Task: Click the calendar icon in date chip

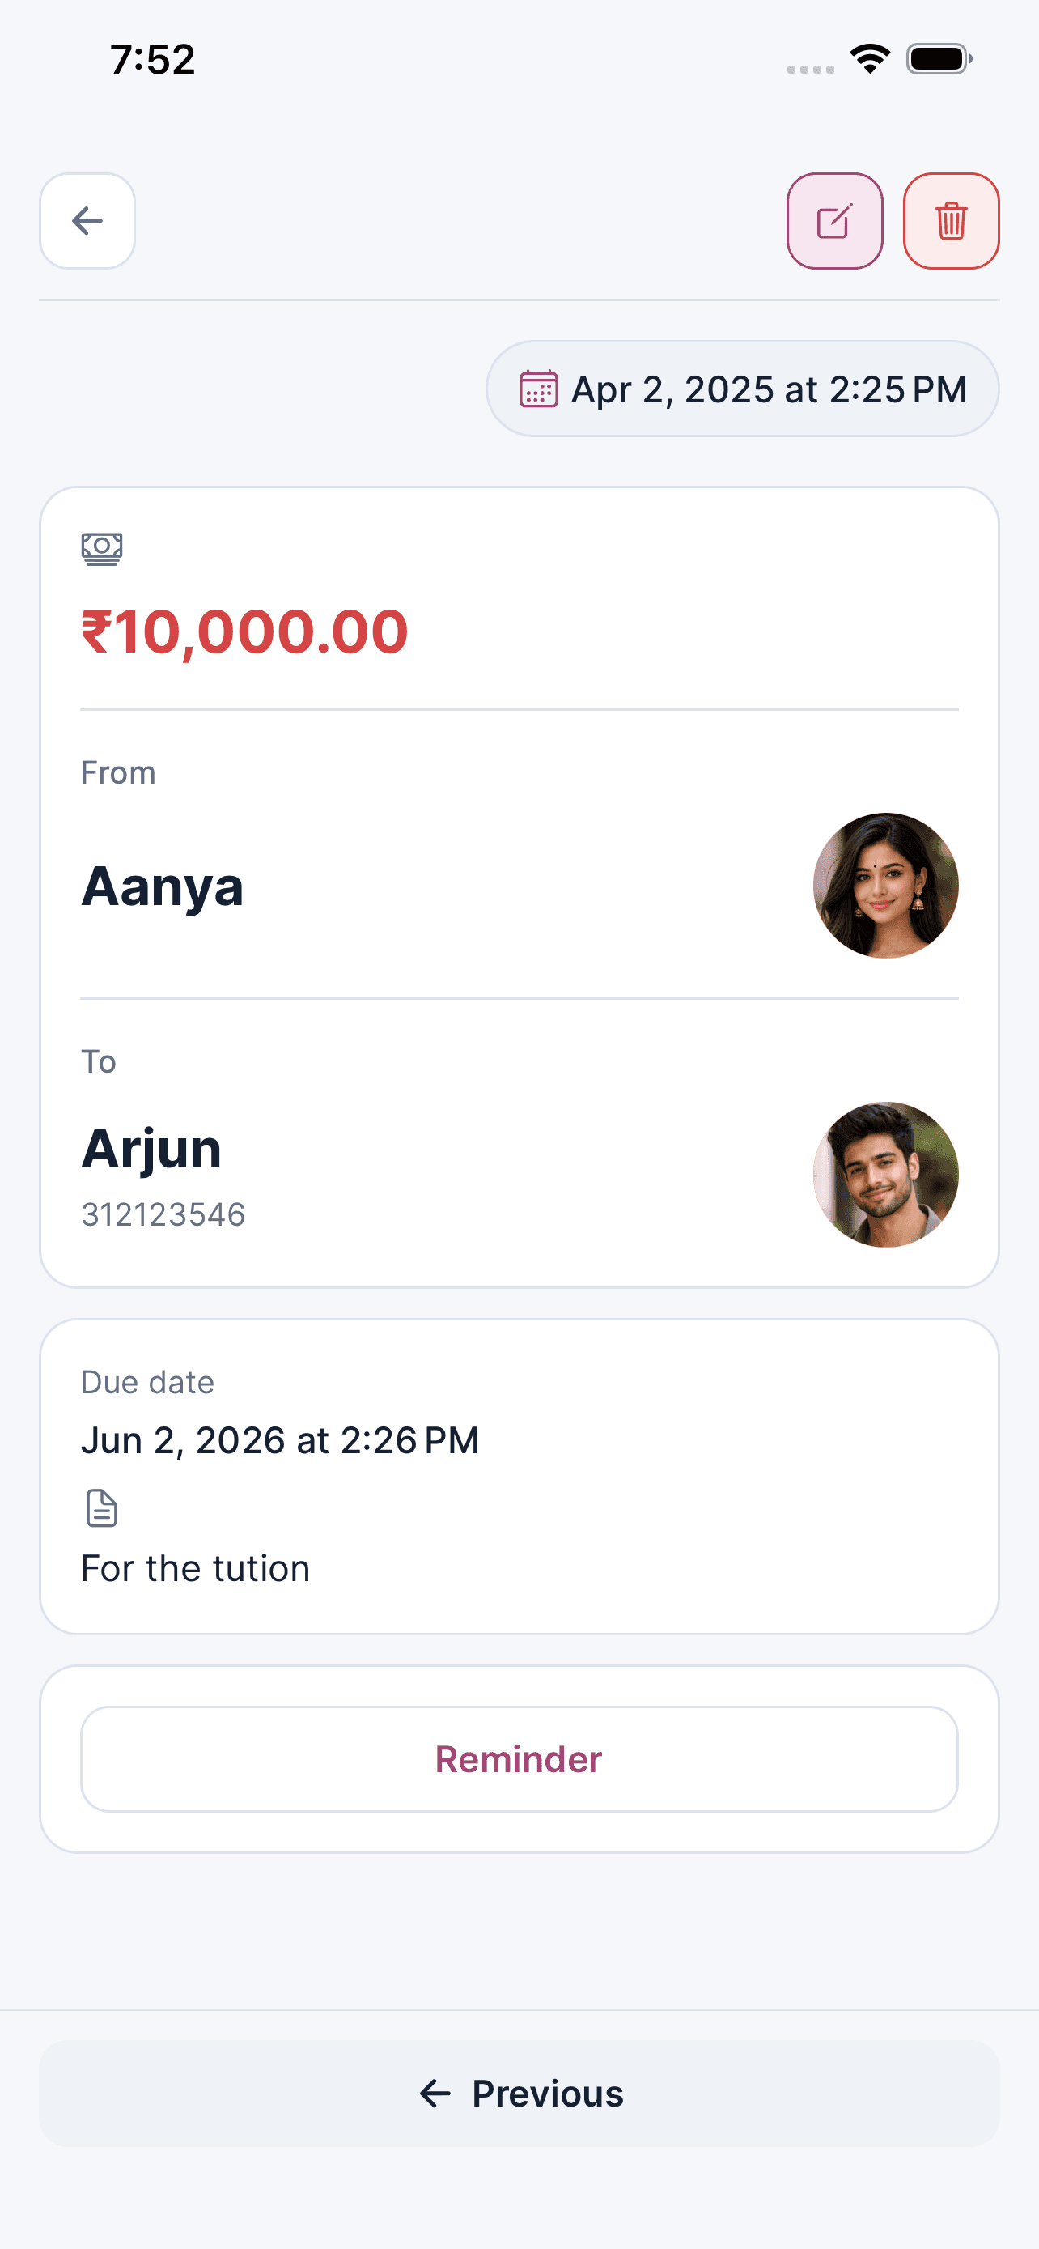Action: click(538, 389)
